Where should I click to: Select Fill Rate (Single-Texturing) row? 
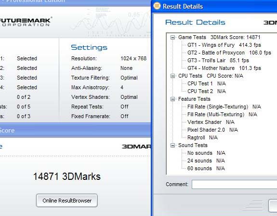click(224, 107)
